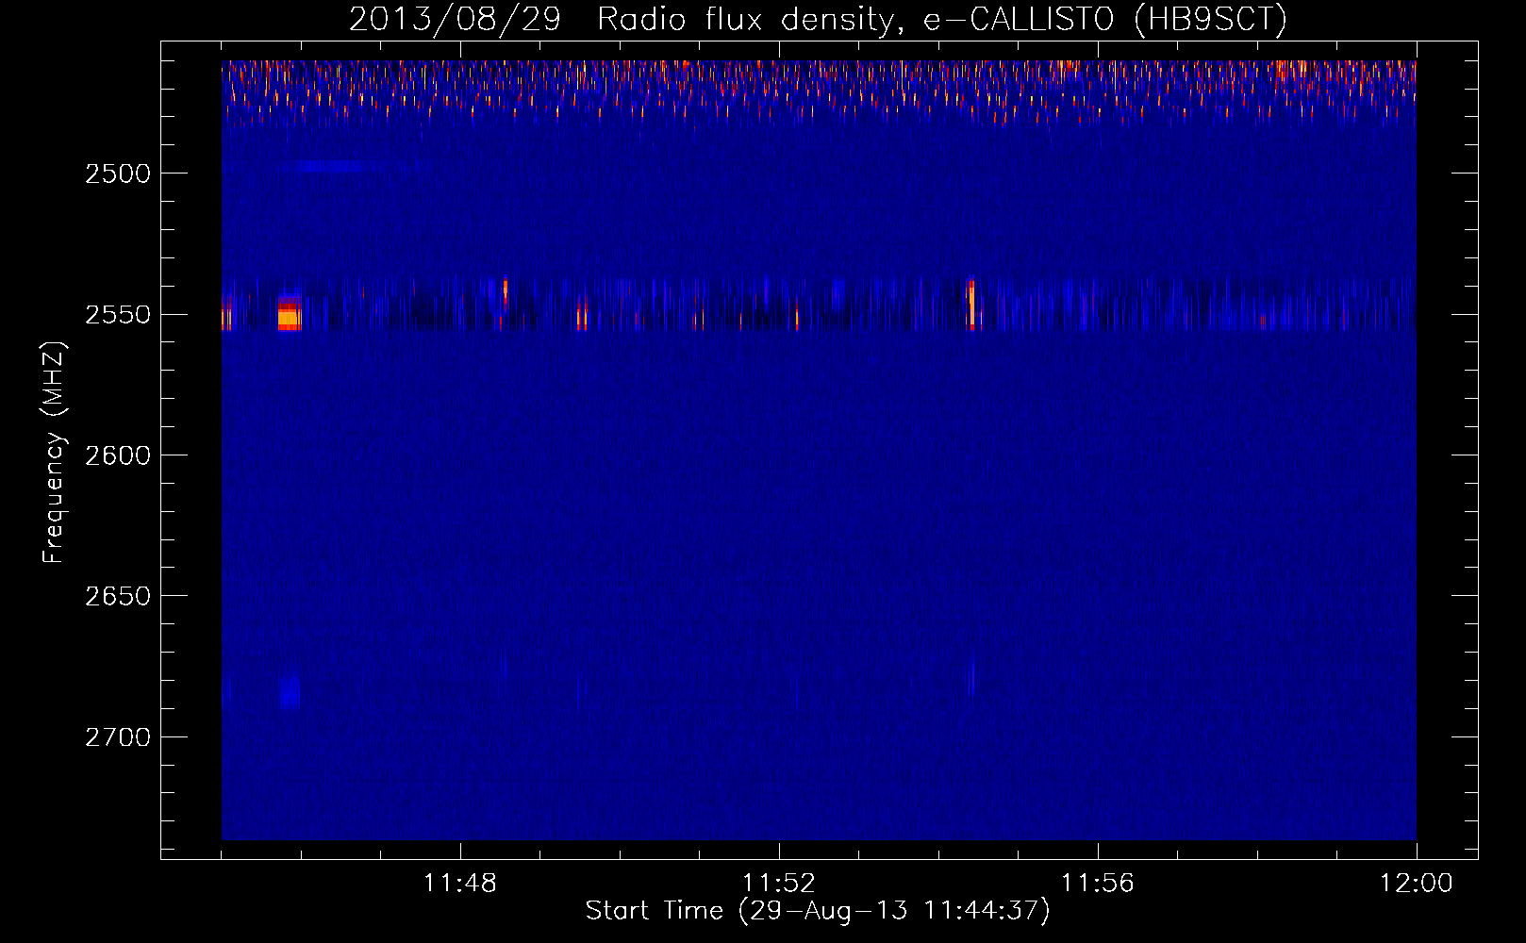The height and width of the screenshot is (943, 1526).
Task: Click the "Start Time (29-Aug-13 11:44:37)" axis label
Action: (818, 911)
